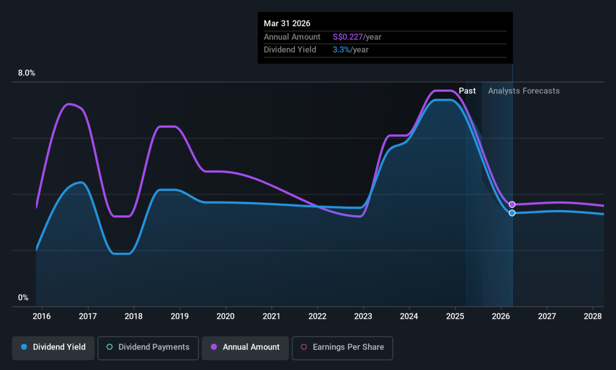616x370 pixels.
Task: Click the purple data point marker at 2026
Action: tap(512, 204)
